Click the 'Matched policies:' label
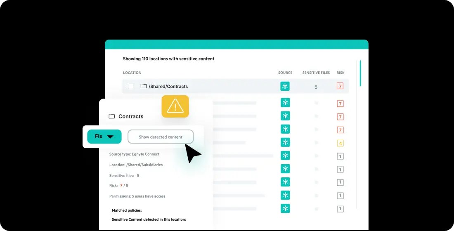Image resolution: width=454 pixels, height=231 pixels. pos(127,210)
